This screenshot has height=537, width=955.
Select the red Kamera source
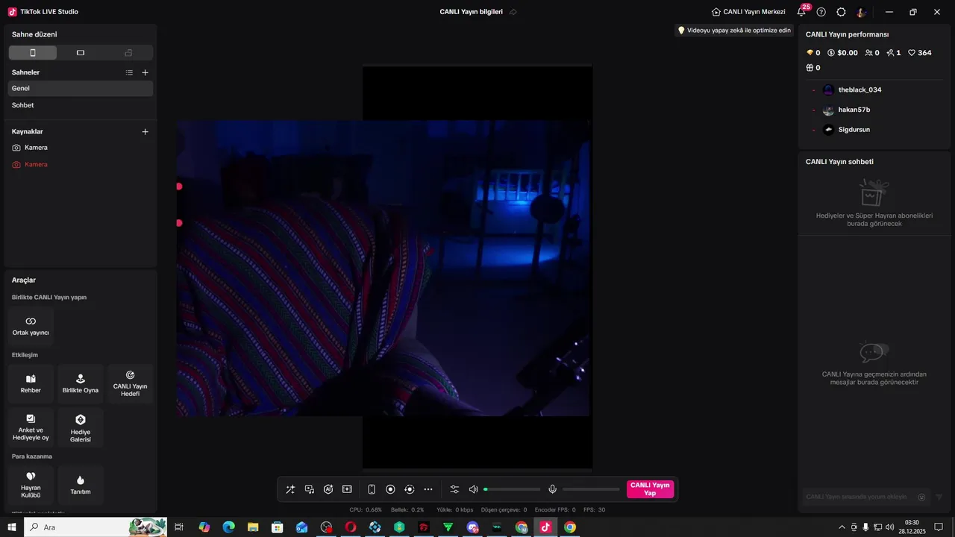coord(81,164)
